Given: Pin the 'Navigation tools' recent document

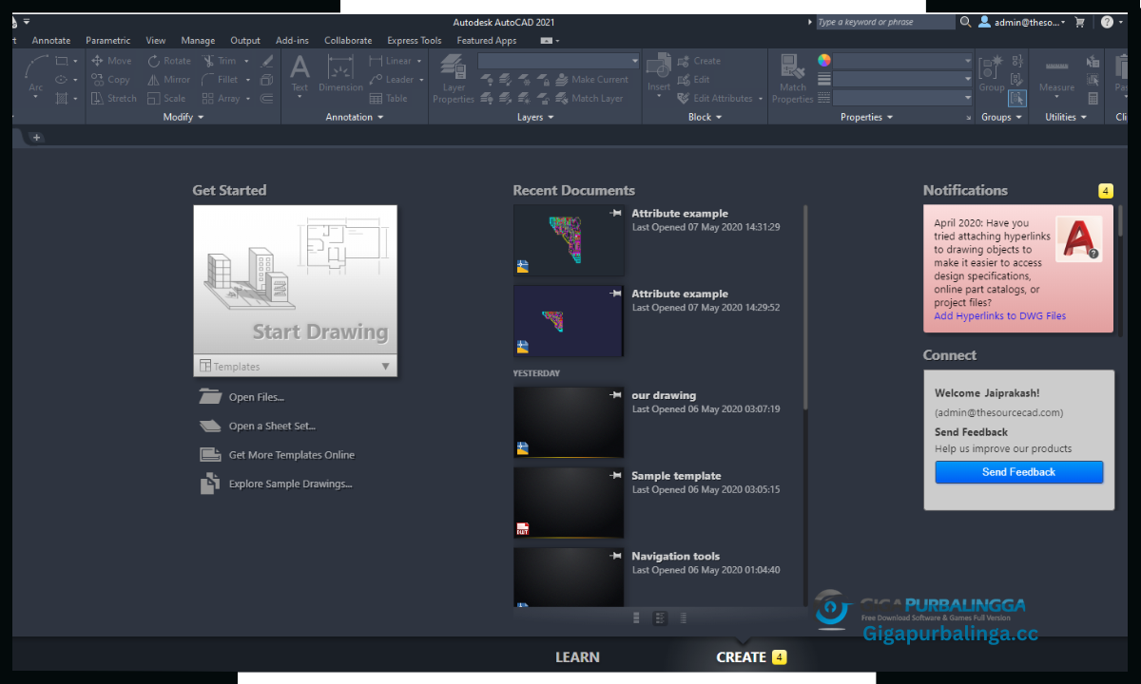Looking at the screenshot, I should (615, 556).
